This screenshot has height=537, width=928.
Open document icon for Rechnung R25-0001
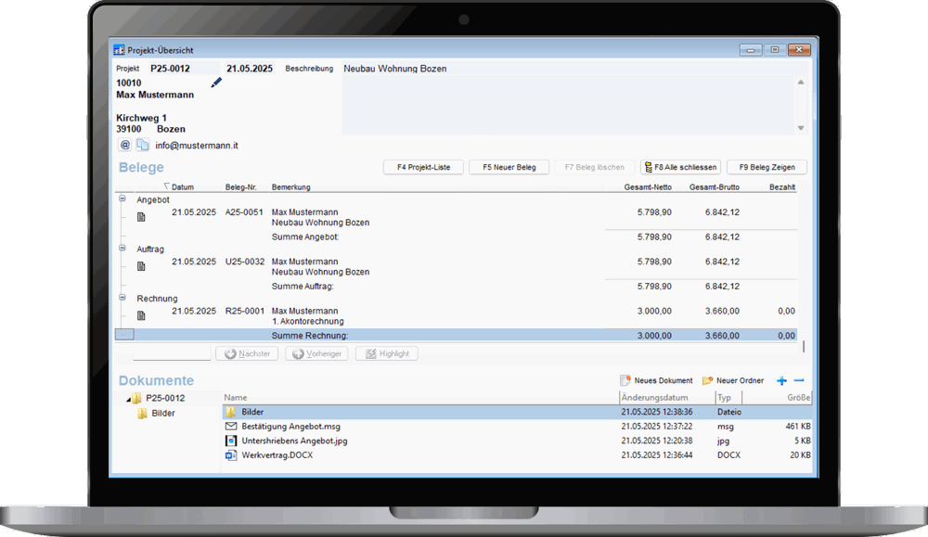click(x=142, y=316)
